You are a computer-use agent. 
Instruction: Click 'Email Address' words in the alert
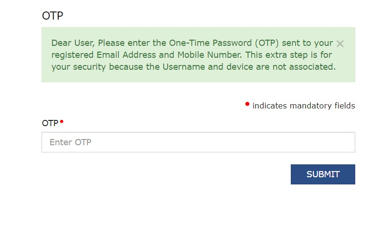[126, 55]
